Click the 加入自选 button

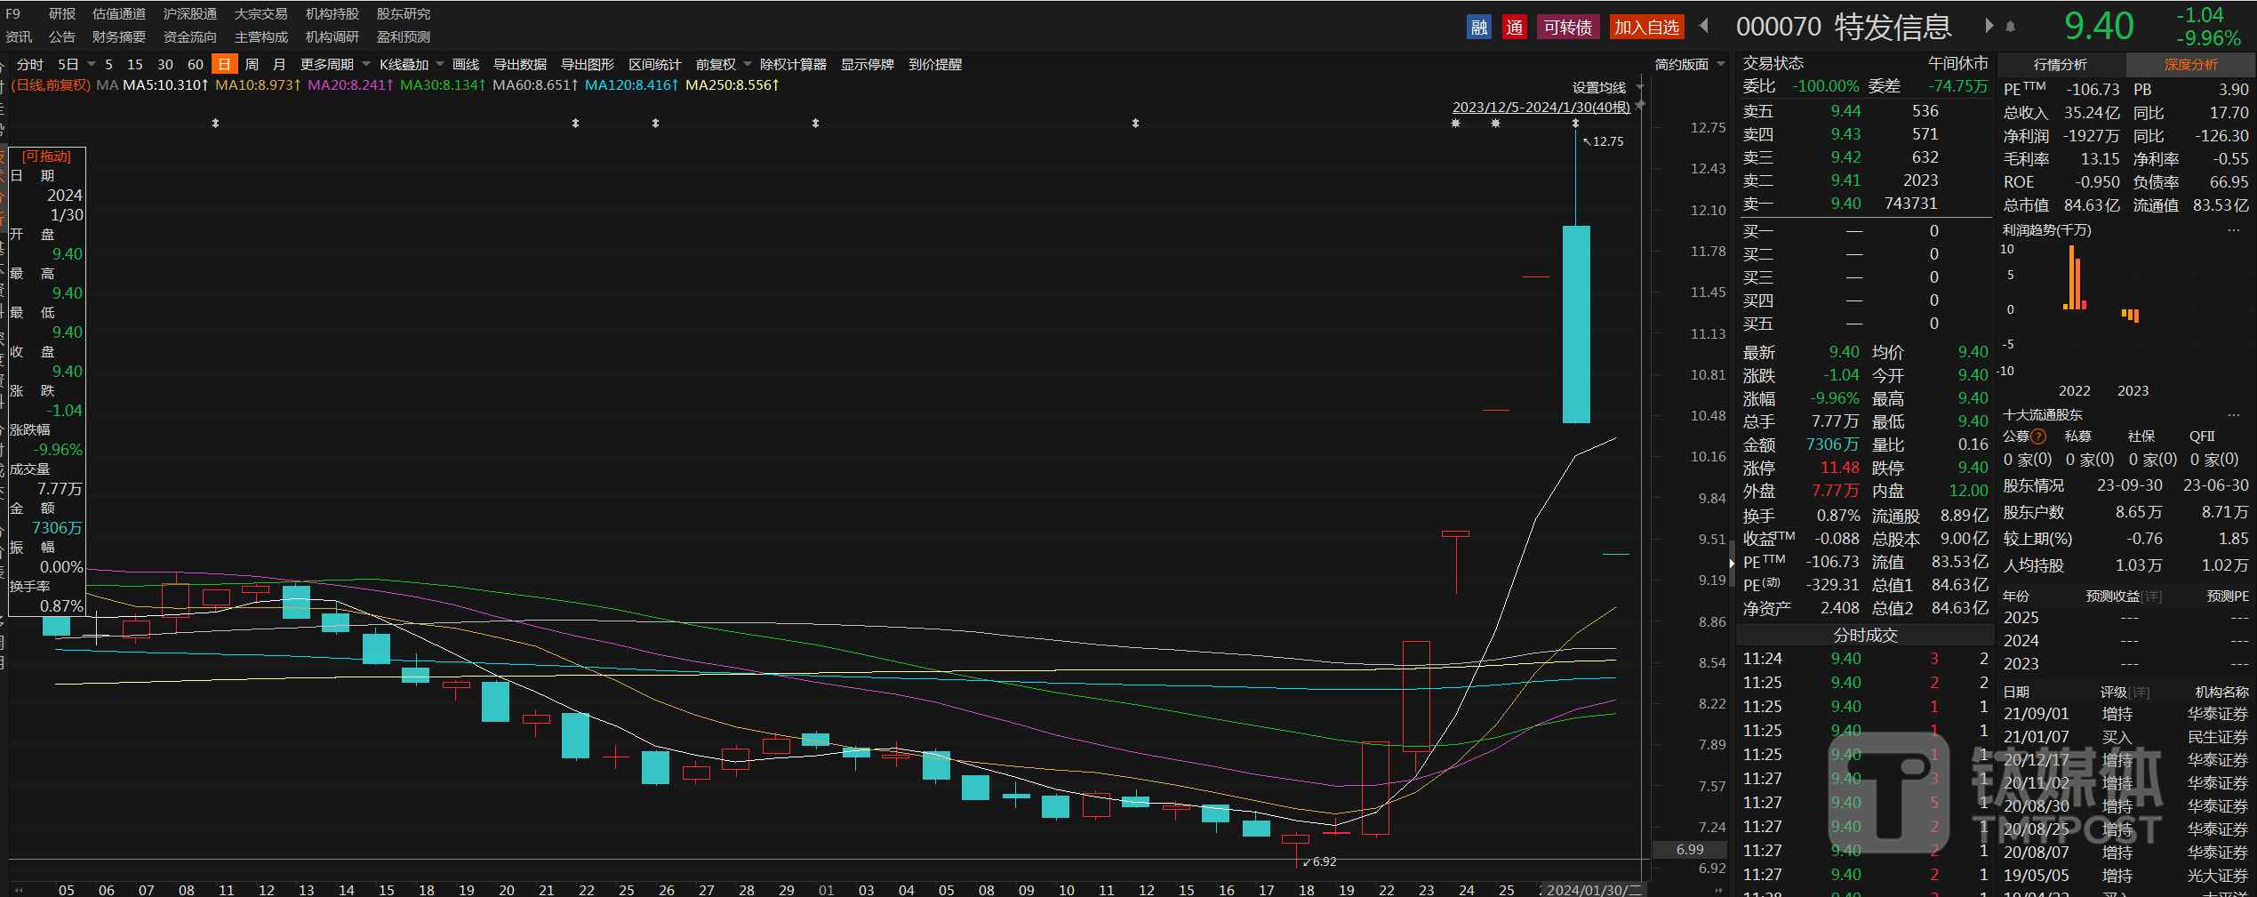click(x=1646, y=28)
